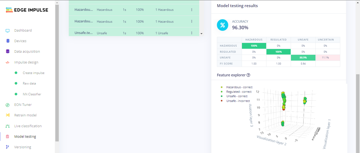Open the NN Classifier menu item
This screenshot has width=360, height=153.
click(x=32, y=94)
